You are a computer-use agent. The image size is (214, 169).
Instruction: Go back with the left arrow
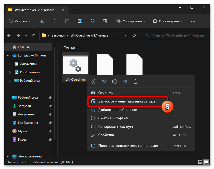pos(9,35)
